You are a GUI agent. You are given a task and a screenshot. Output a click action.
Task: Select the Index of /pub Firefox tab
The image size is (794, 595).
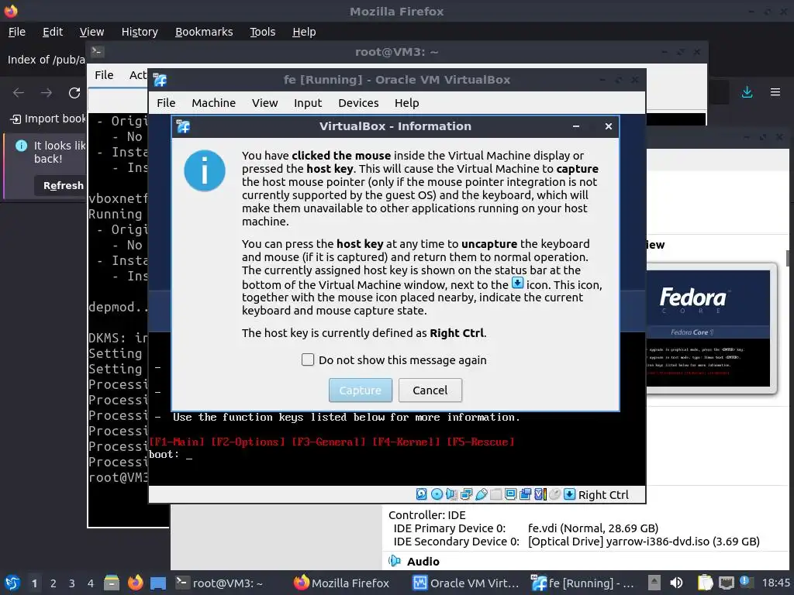tap(44, 60)
